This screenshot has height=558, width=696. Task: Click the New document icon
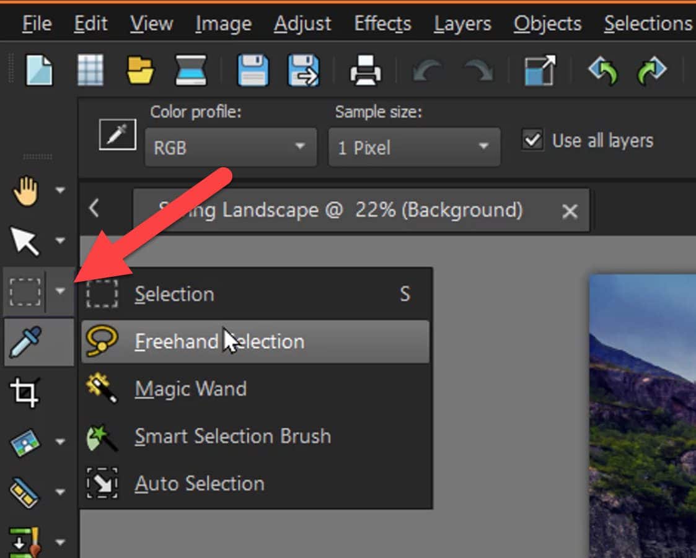[x=38, y=69]
